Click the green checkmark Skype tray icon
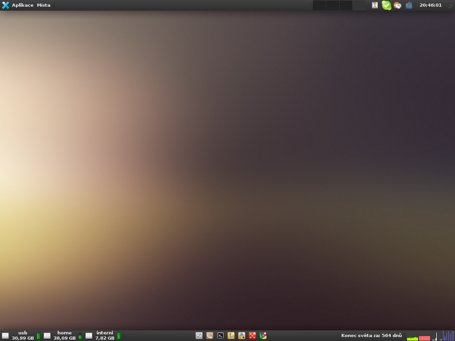 click(387, 5)
